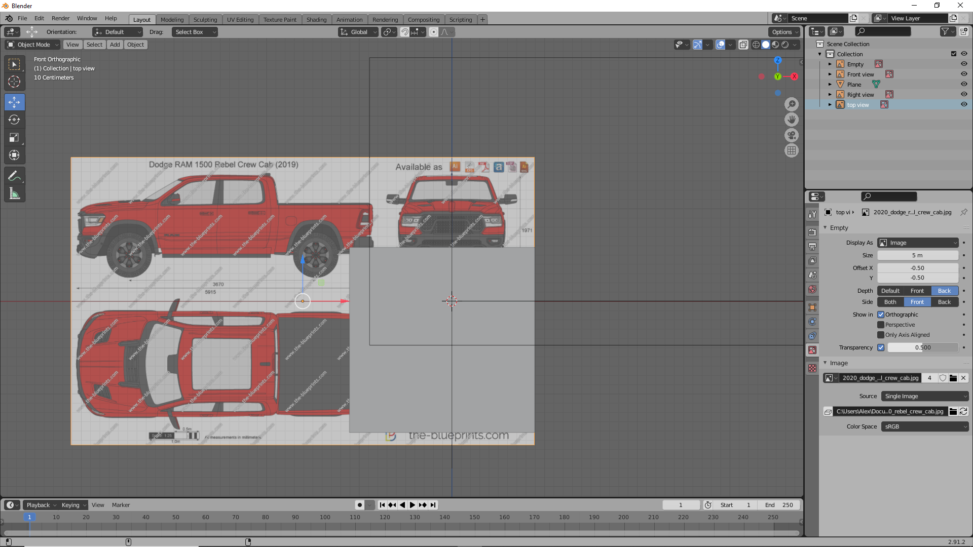
Task: Click the Size 5 m field
Action: (918, 255)
